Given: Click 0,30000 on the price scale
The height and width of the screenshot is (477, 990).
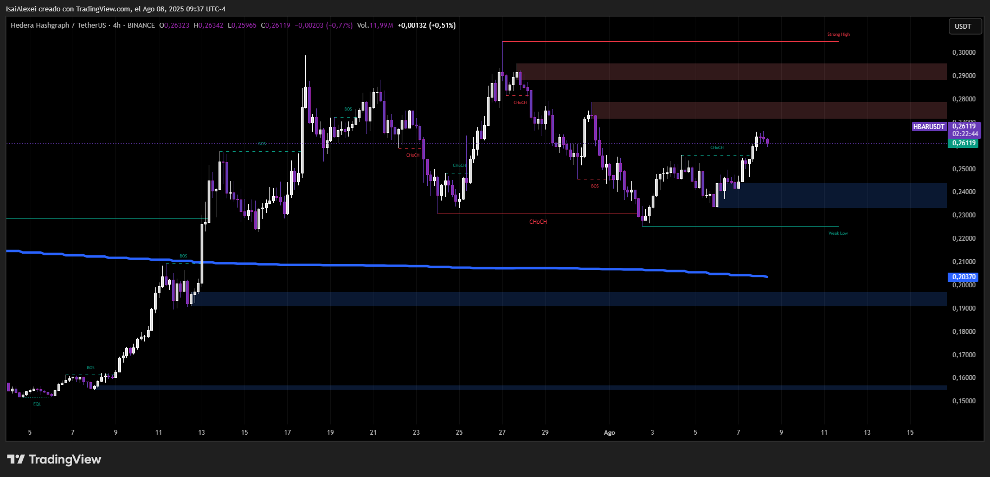Looking at the screenshot, I should [963, 53].
